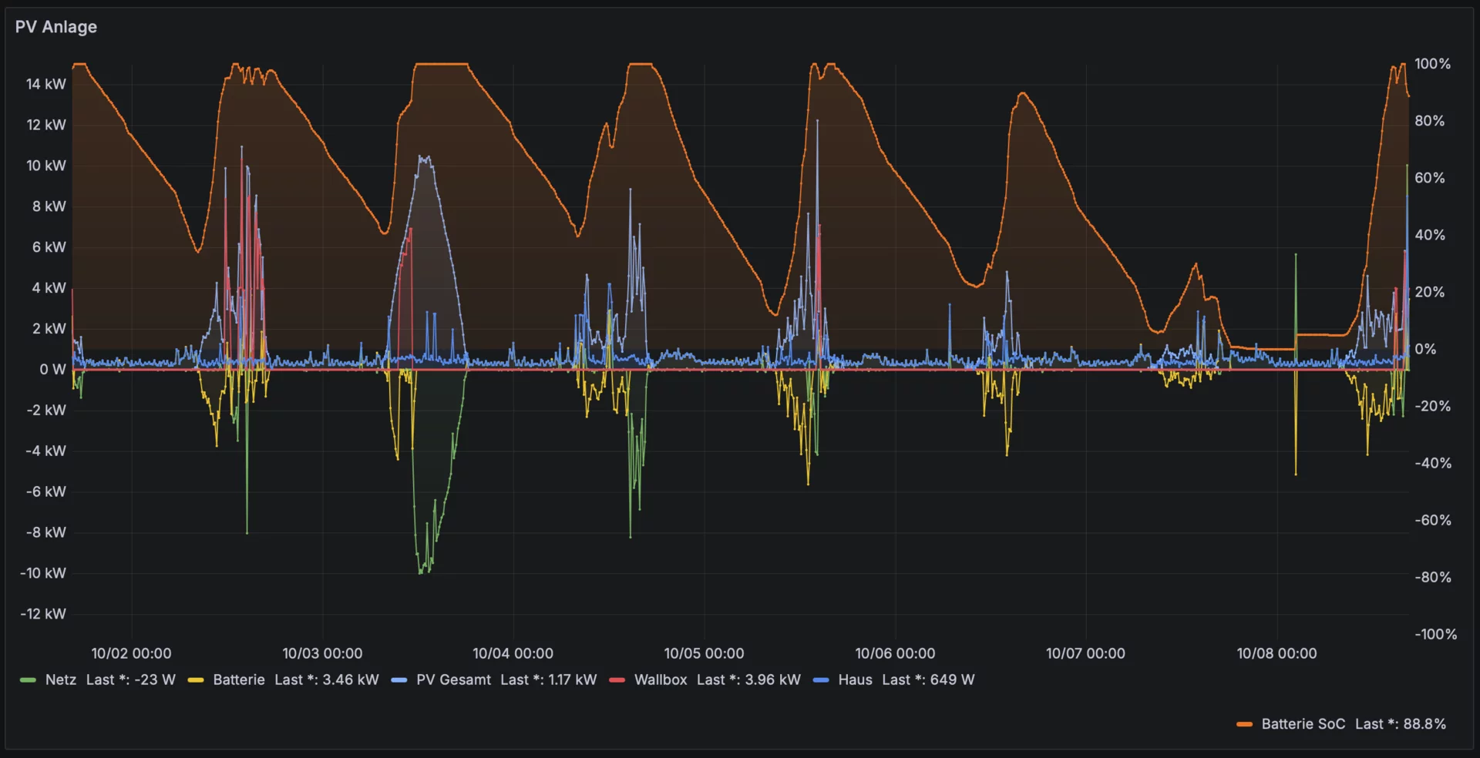Open the PV Anlage panel title menu
The width and height of the screenshot is (1480, 758).
[56, 27]
